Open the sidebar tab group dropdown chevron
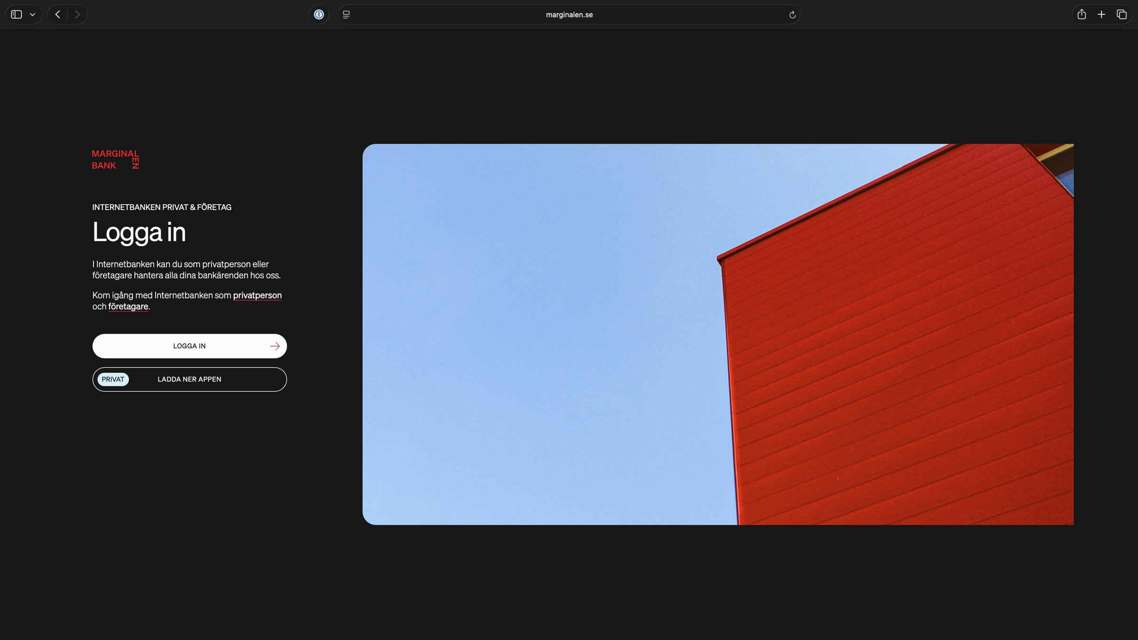 click(x=32, y=15)
